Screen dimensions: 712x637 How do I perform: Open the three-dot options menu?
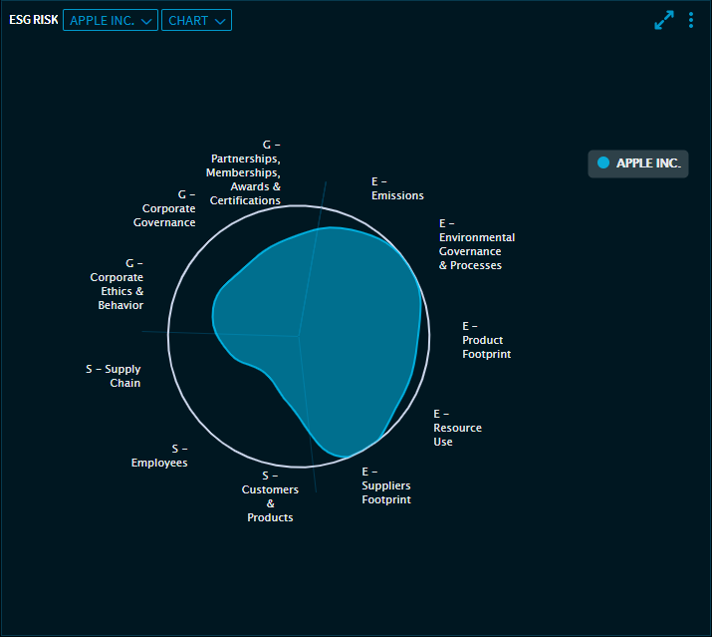691,20
